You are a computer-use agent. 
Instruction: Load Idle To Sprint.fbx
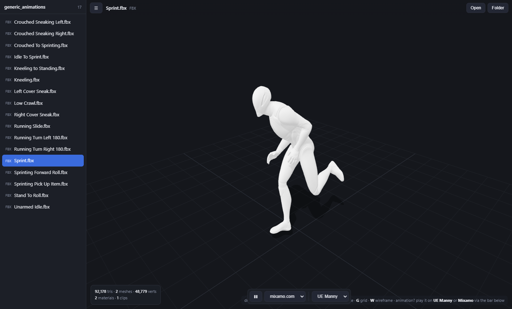pos(43,57)
